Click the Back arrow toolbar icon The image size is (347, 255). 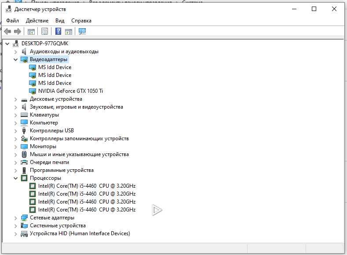7,31
